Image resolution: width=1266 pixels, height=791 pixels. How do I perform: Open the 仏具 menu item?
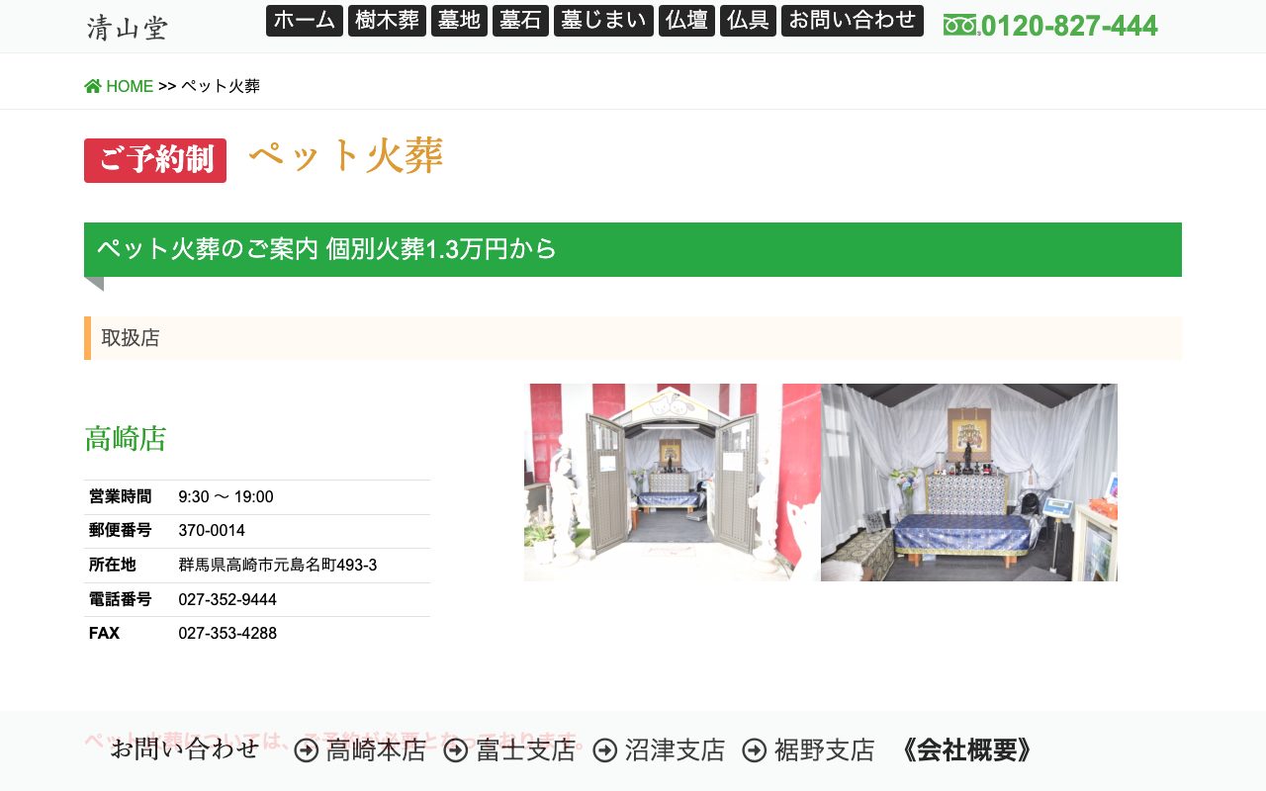pyautogui.click(x=748, y=21)
